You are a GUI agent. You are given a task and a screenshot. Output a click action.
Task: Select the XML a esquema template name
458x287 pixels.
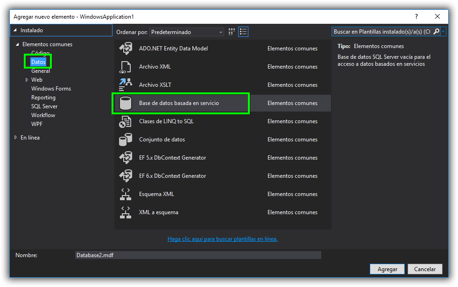(x=159, y=212)
